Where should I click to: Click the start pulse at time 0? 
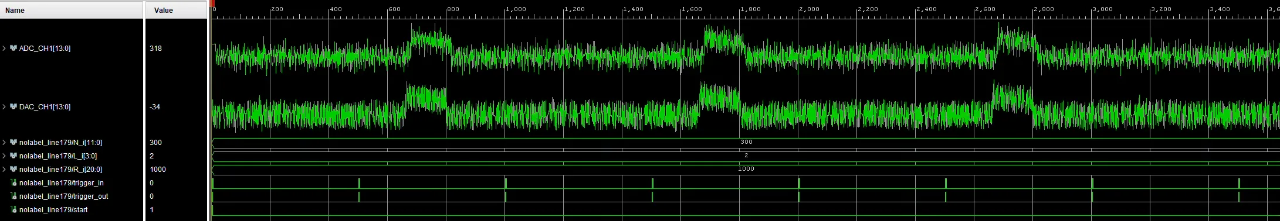(x=212, y=210)
